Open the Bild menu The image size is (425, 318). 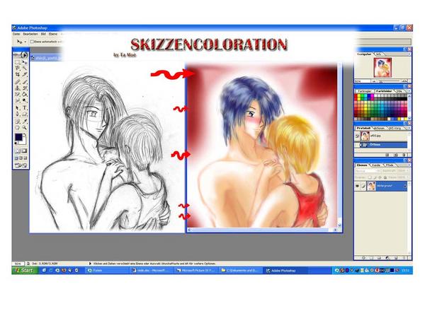click(x=43, y=35)
